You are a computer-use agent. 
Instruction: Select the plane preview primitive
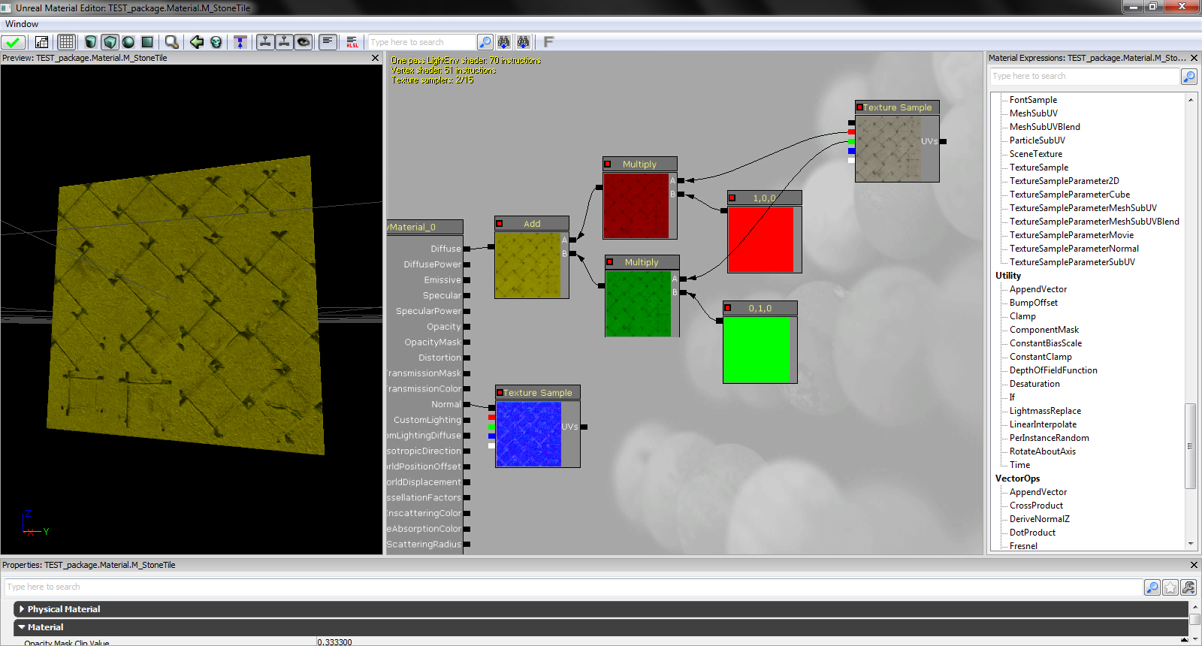pyautogui.click(x=147, y=42)
